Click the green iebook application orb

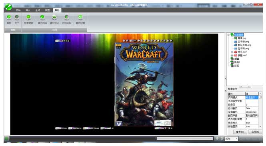click(8, 7)
